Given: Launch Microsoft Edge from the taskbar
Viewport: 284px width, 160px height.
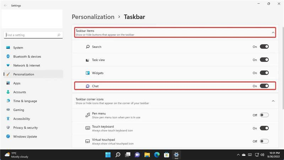Looking at the screenshot, I should (x=157, y=155).
